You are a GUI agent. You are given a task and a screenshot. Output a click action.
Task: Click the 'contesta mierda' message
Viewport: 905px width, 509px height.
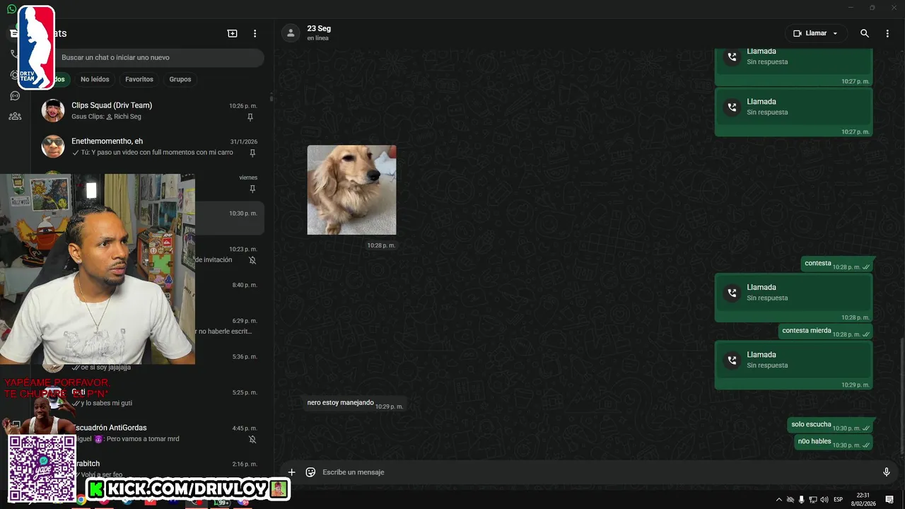pyautogui.click(x=826, y=331)
